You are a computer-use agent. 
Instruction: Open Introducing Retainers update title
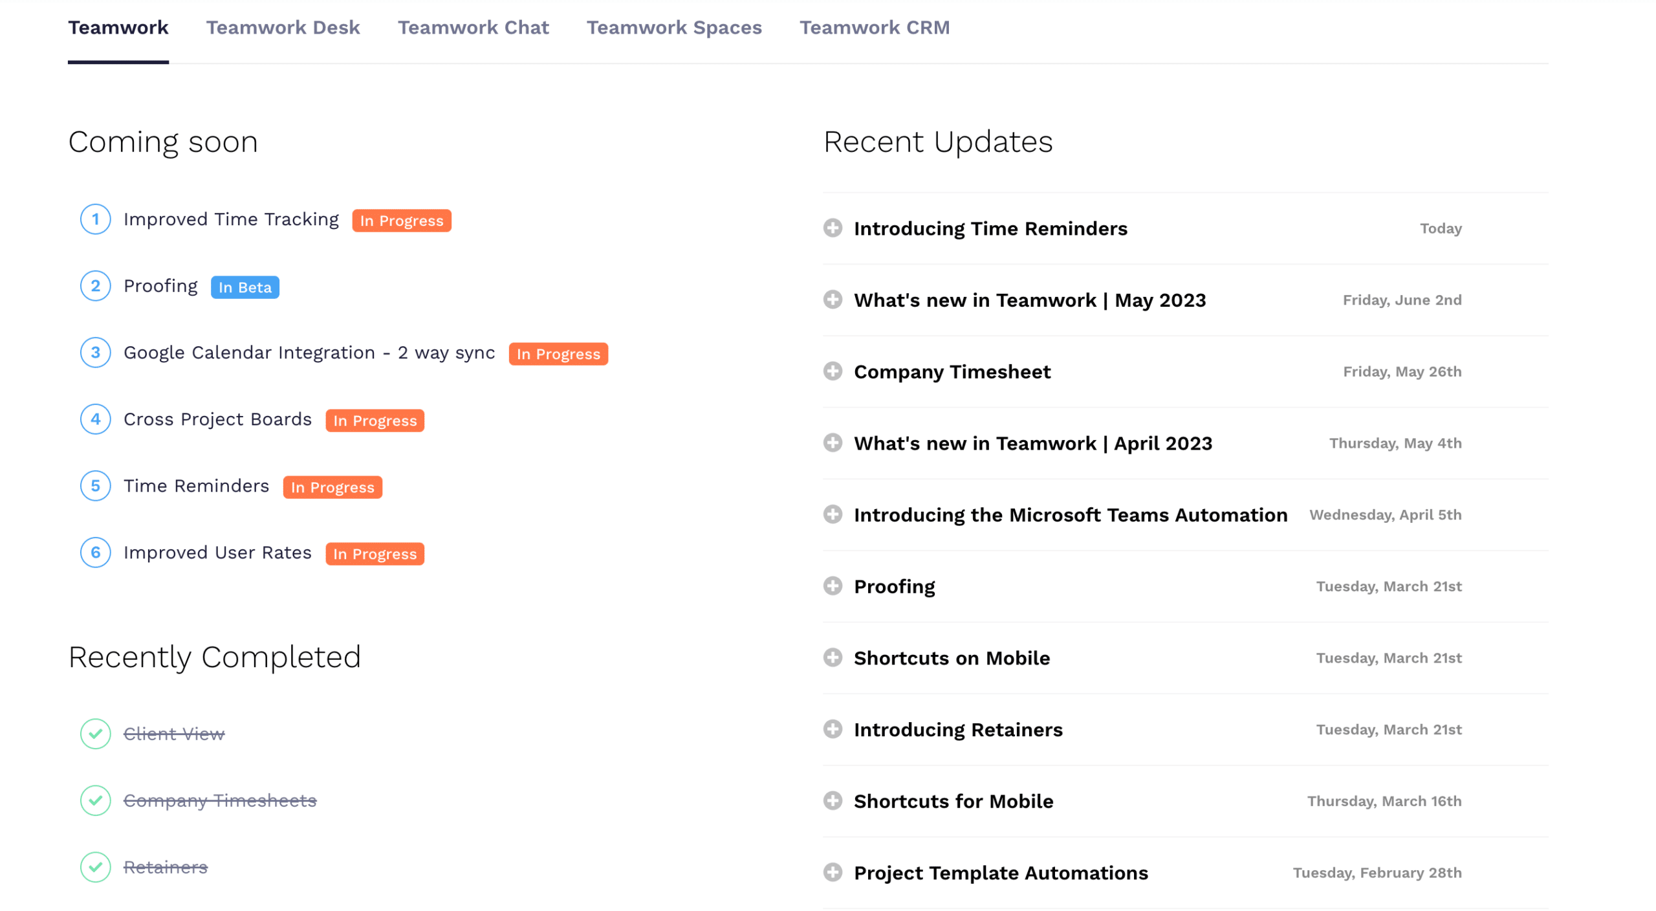(x=957, y=730)
